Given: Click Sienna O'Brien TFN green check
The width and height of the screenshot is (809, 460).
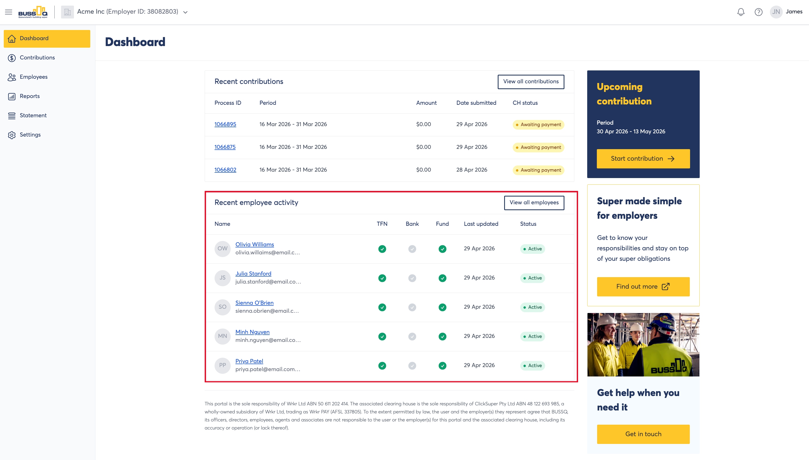Looking at the screenshot, I should [382, 307].
